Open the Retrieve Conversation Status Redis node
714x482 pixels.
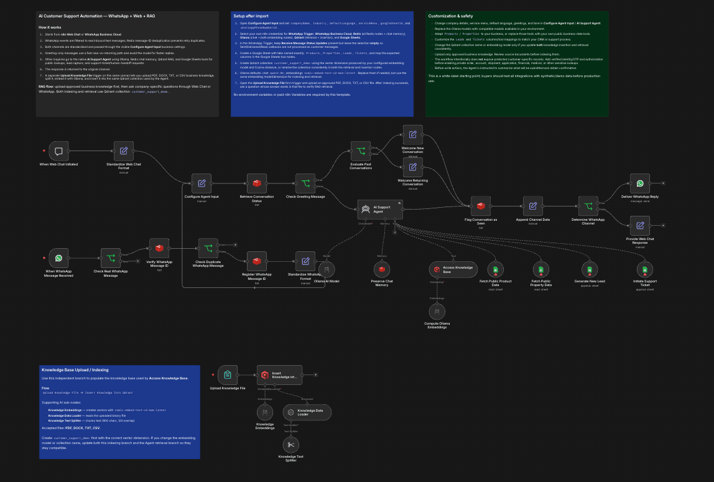tap(257, 183)
